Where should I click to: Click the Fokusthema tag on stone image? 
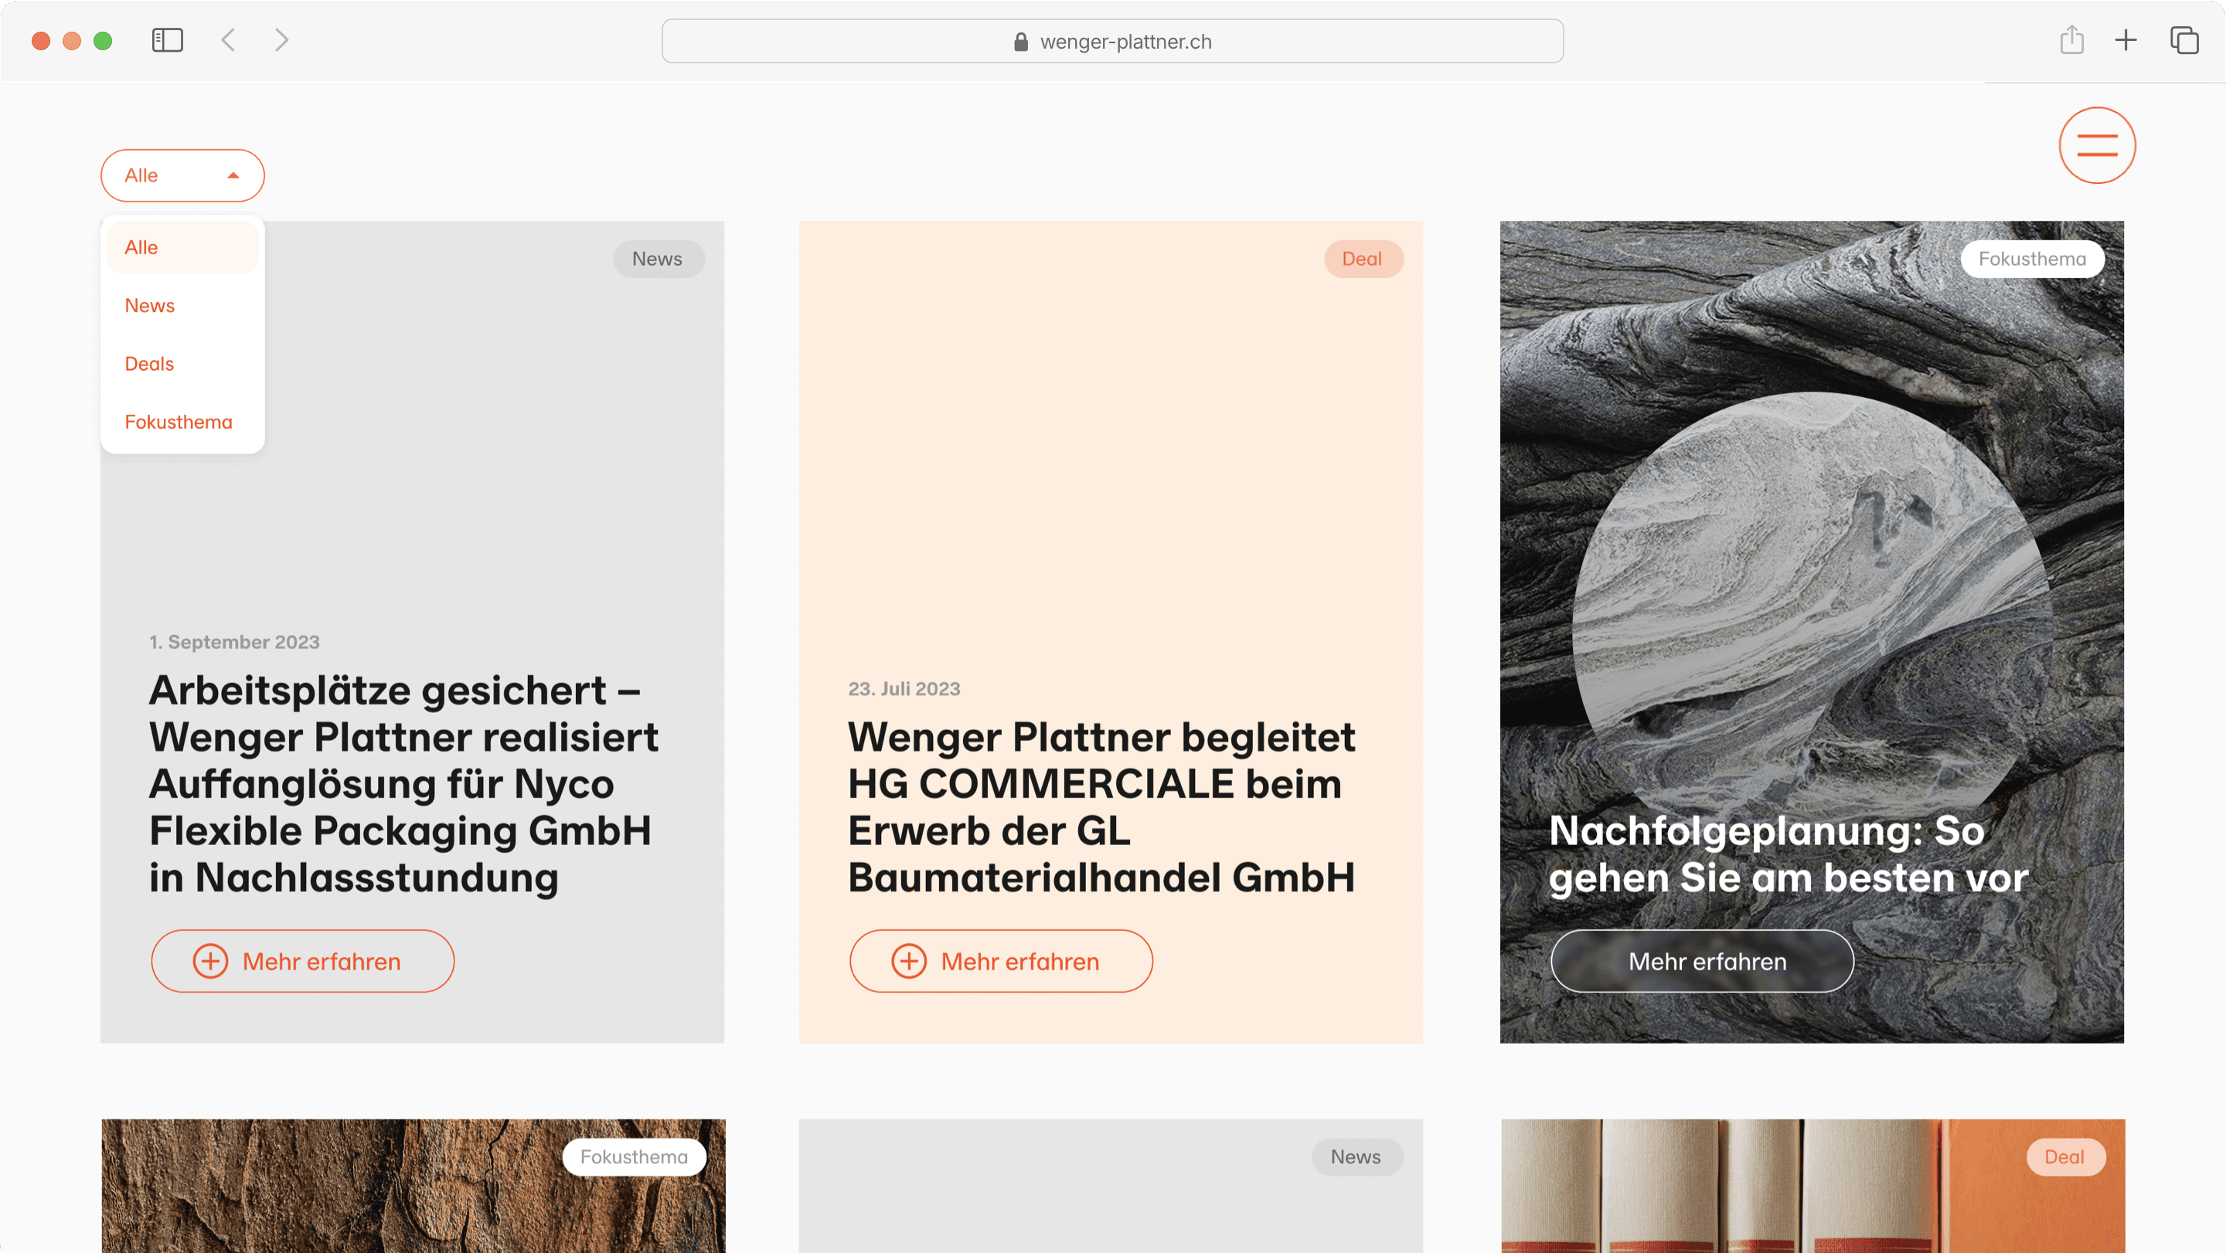[x=2031, y=259]
